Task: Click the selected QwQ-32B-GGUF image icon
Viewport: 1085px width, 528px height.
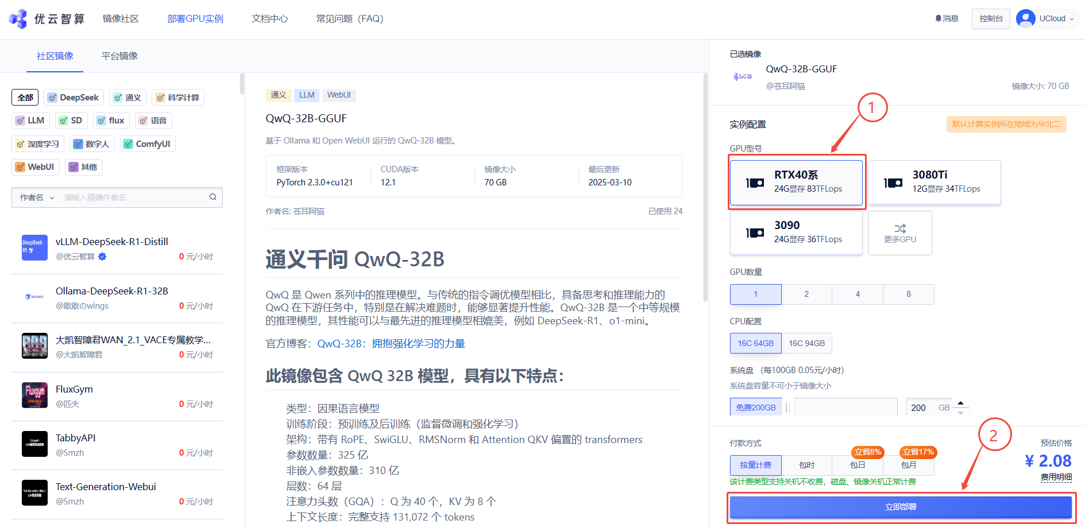Action: coord(743,76)
